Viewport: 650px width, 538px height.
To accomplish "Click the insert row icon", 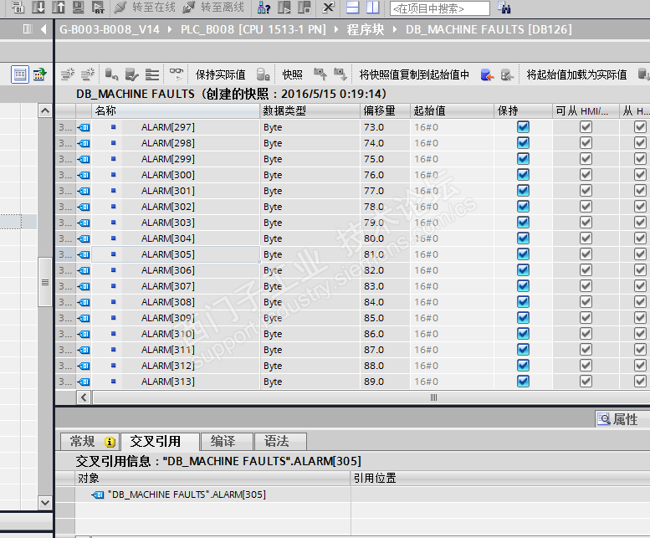I will click(68, 74).
